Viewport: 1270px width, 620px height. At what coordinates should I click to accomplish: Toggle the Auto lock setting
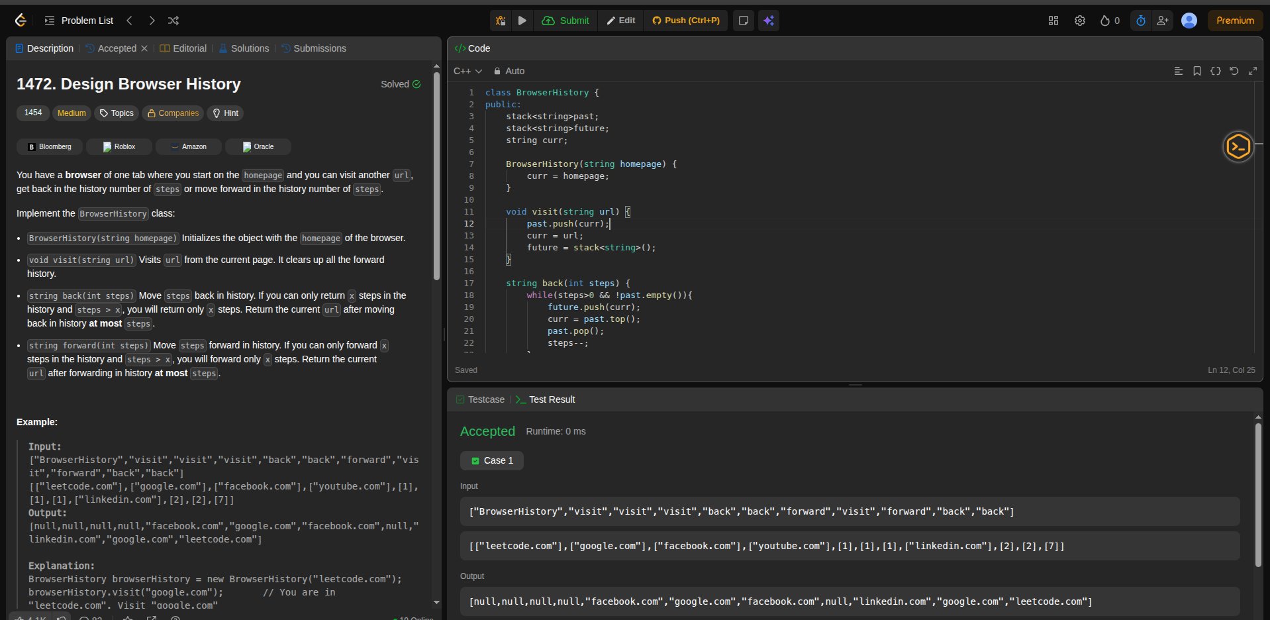509,71
